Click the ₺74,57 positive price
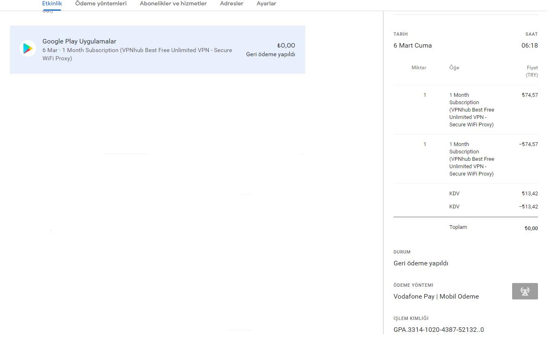 click(530, 95)
